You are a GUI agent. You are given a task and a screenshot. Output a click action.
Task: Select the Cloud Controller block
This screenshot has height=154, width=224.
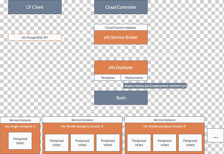tap(121, 7)
